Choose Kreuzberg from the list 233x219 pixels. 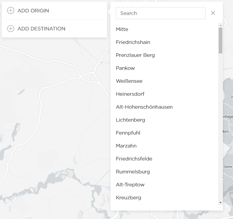[x=128, y=198]
